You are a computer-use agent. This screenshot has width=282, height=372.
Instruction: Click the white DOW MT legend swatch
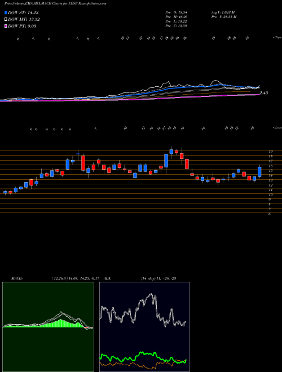pos(6,20)
